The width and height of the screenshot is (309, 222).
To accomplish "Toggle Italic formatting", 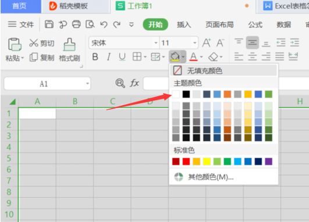I will click(x=109, y=57).
